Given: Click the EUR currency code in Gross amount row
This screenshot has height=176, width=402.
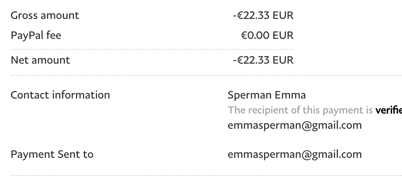Looking at the screenshot, I should click(283, 16).
